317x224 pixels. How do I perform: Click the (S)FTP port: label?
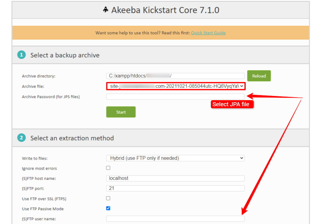point(33,189)
